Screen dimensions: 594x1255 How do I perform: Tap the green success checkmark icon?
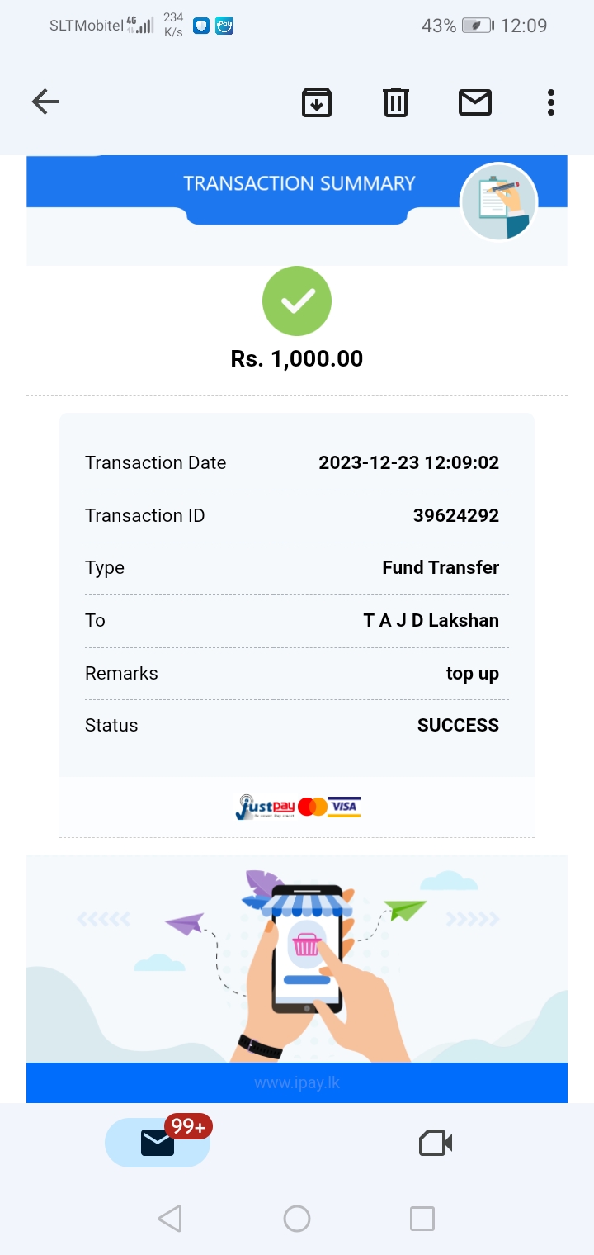[x=297, y=301]
